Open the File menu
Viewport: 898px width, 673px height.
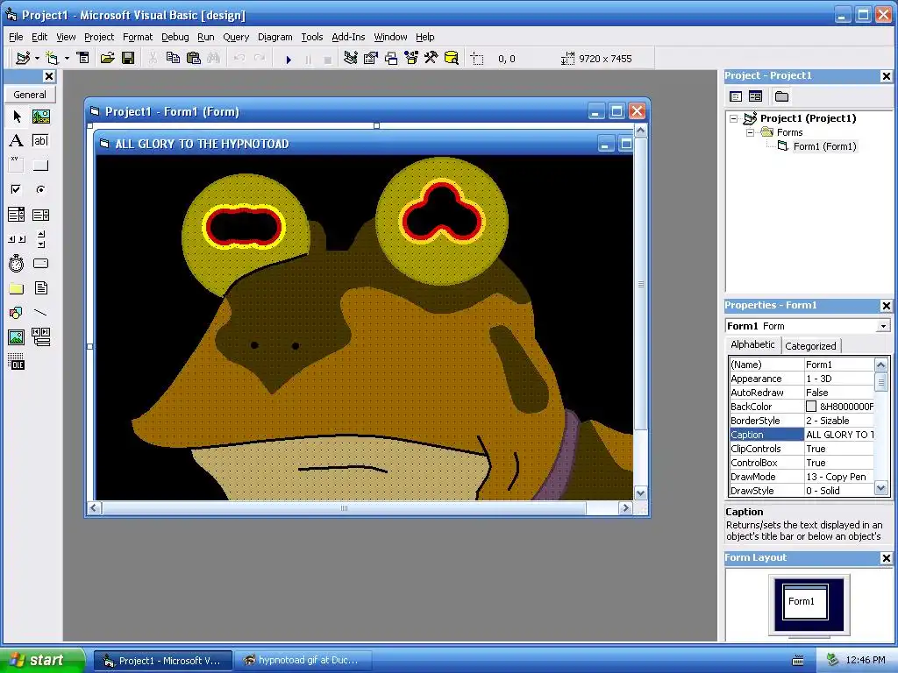16,37
